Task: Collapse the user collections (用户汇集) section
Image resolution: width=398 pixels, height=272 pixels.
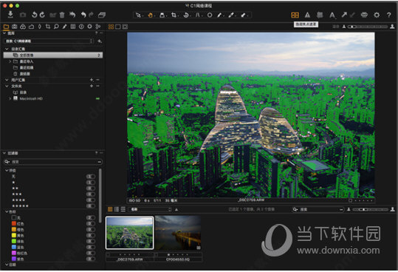Action: pos(7,80)
